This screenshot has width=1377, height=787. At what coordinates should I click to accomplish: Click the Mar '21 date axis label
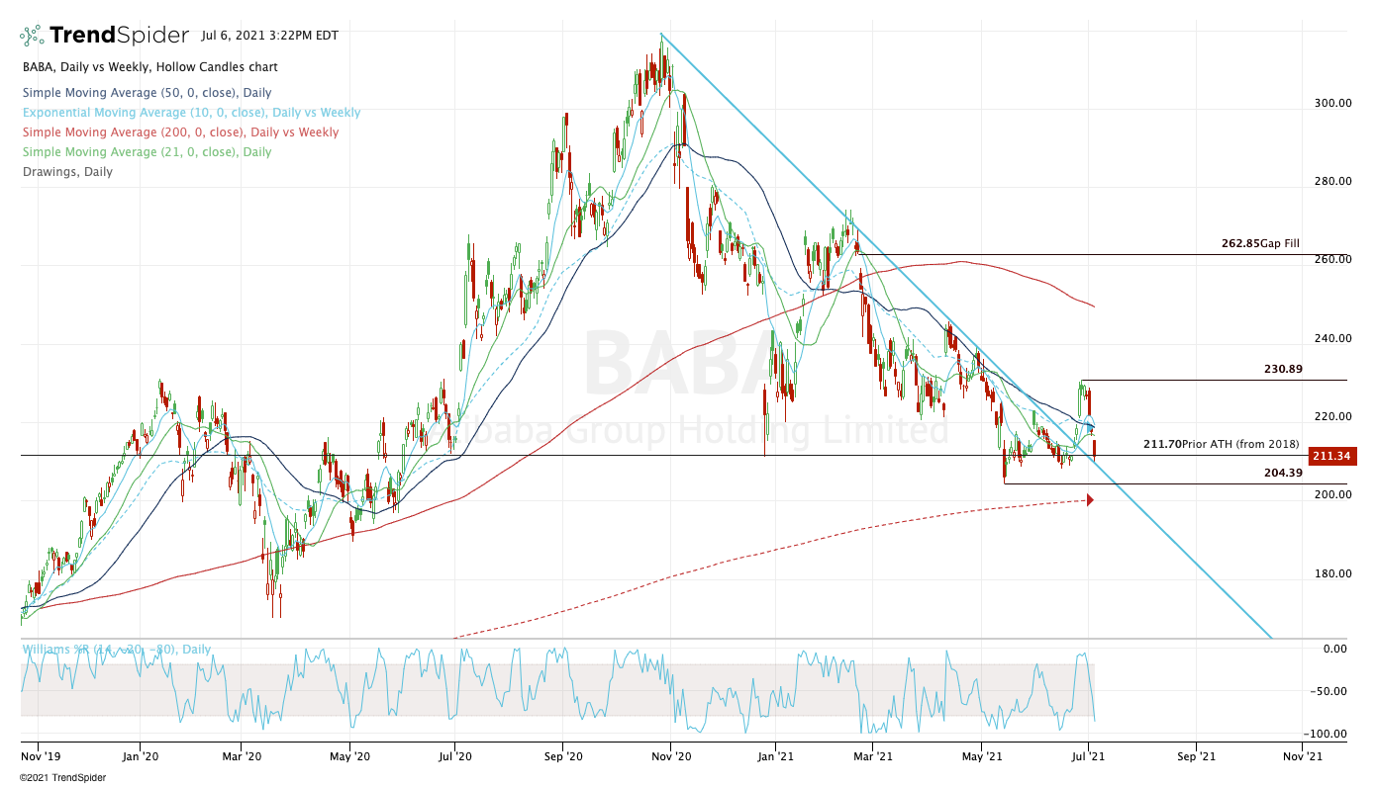click(x=872, y=755)
